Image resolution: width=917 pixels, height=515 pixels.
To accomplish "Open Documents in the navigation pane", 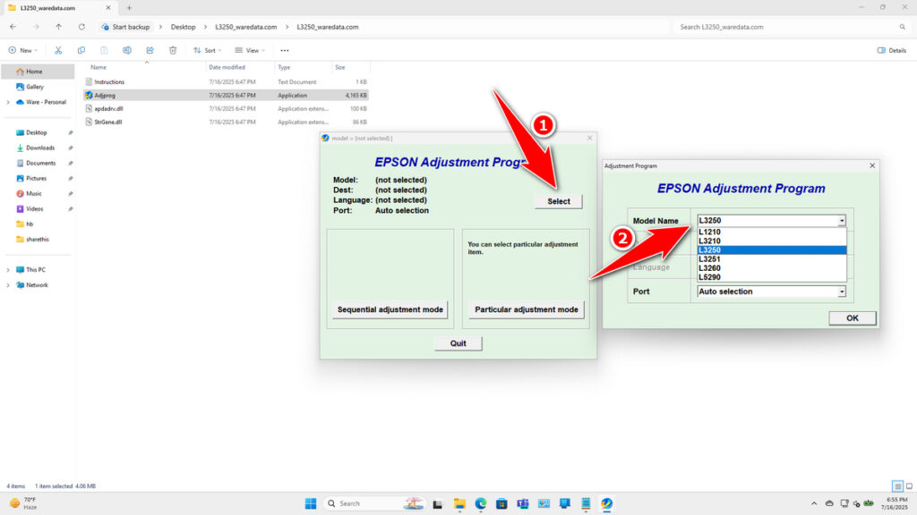I will tap(40, 163).
